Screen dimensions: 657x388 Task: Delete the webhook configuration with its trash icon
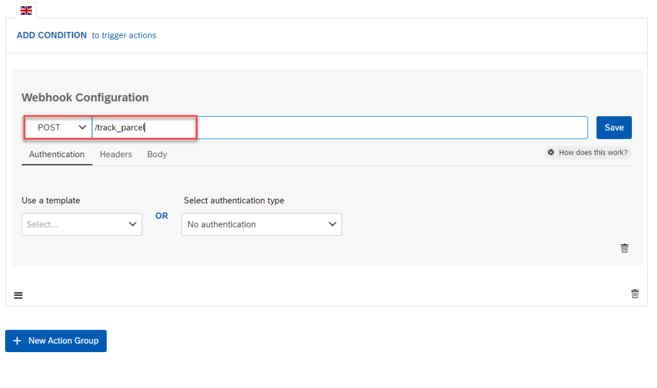[624, 248]
